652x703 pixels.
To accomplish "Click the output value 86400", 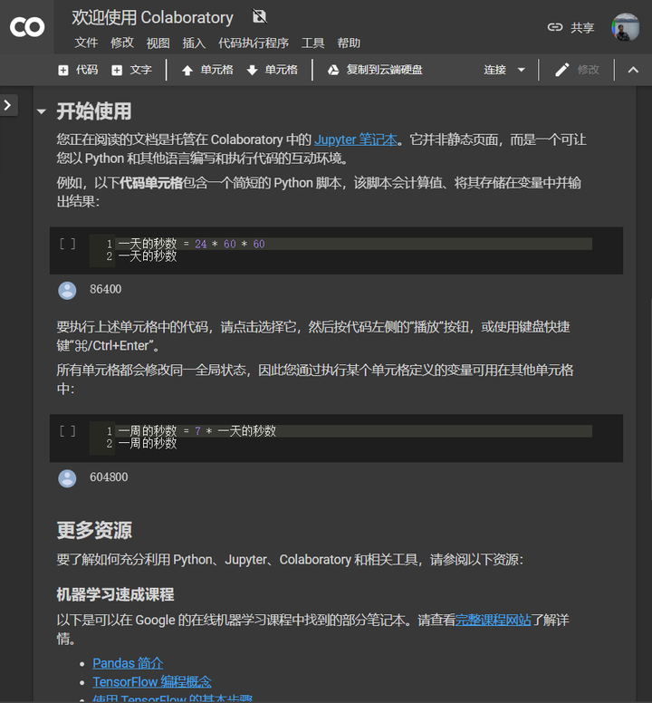I will (x=105, y=289).
